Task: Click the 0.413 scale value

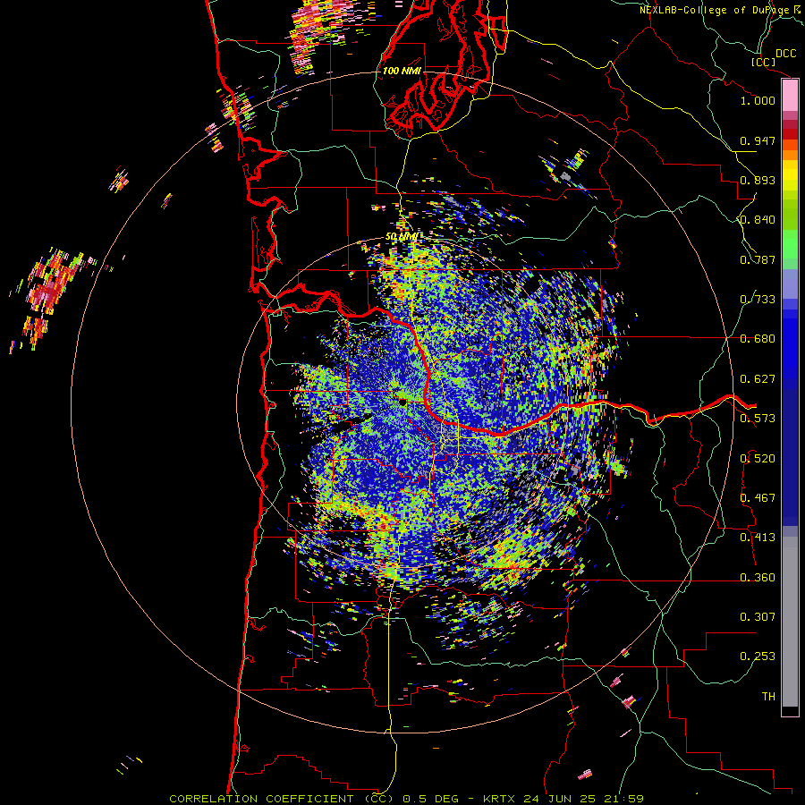Action: point(758,538)
